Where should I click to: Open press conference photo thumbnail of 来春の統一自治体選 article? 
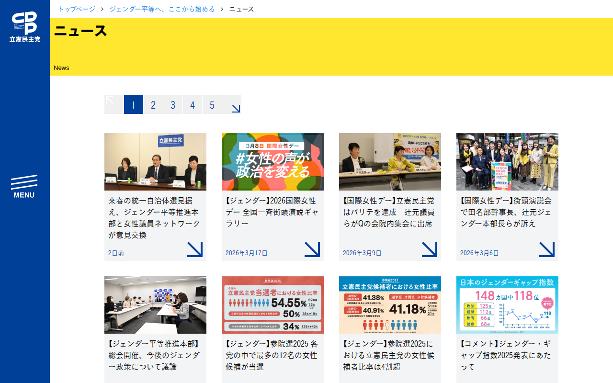click(155, 162)
